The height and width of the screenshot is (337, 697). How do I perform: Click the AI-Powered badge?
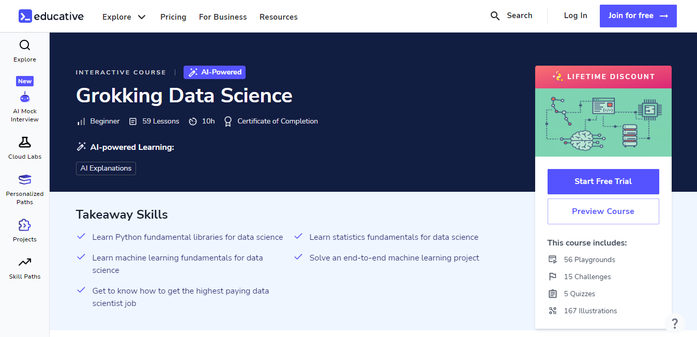coord(215,72)
